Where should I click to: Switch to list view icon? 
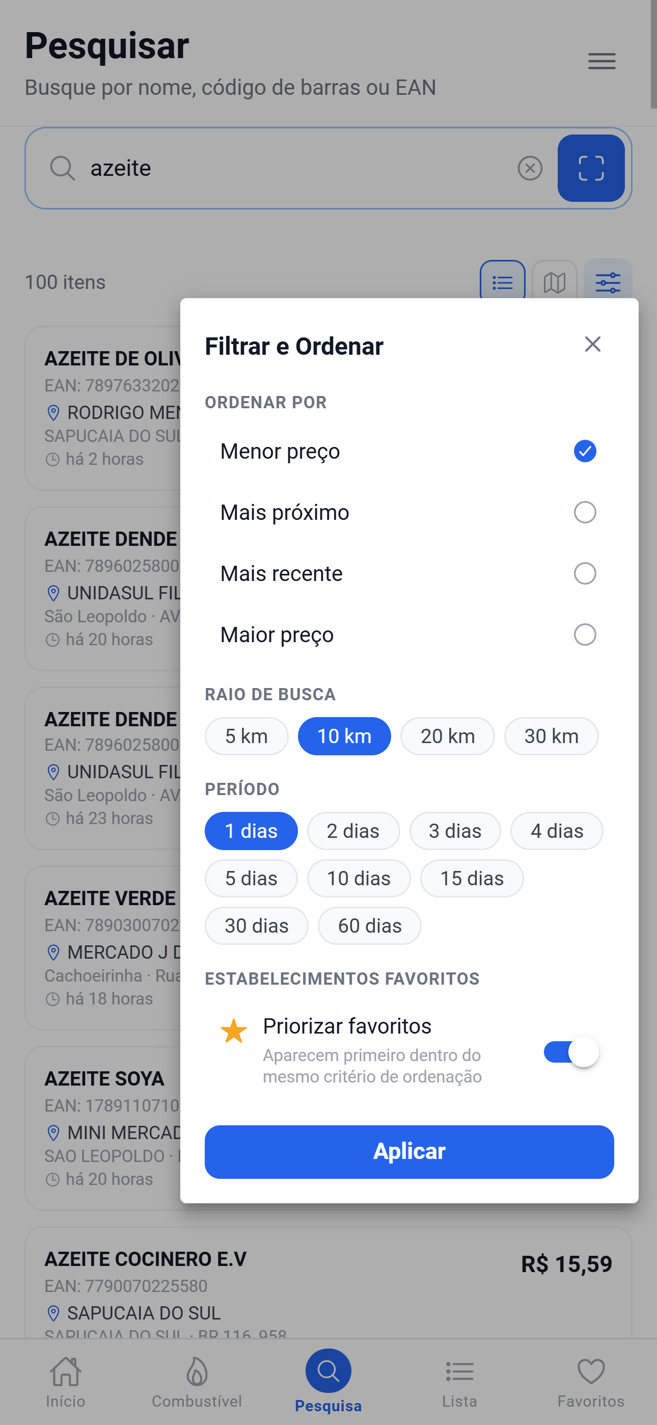[x=502, y=282]
